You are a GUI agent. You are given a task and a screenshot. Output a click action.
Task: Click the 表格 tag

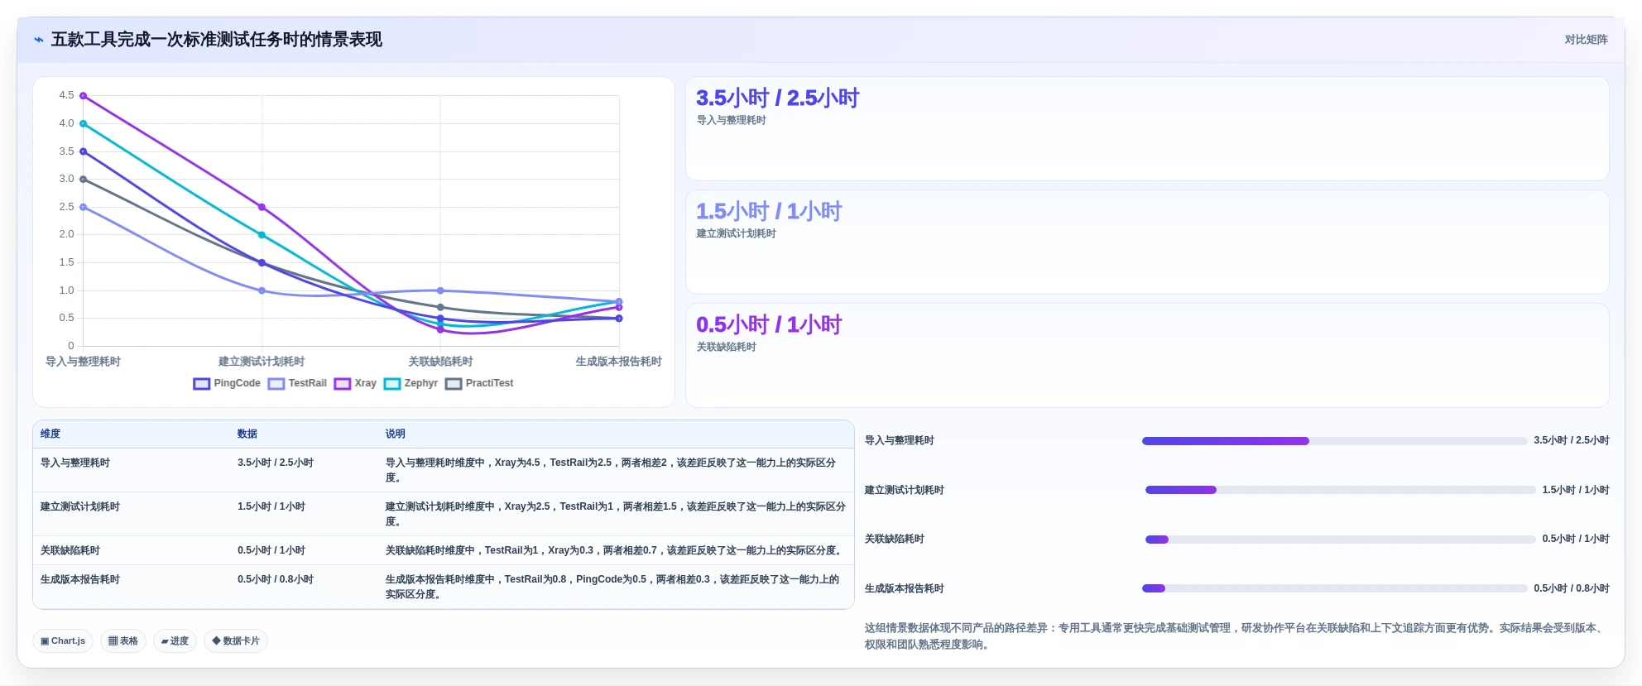click(123, 641)
